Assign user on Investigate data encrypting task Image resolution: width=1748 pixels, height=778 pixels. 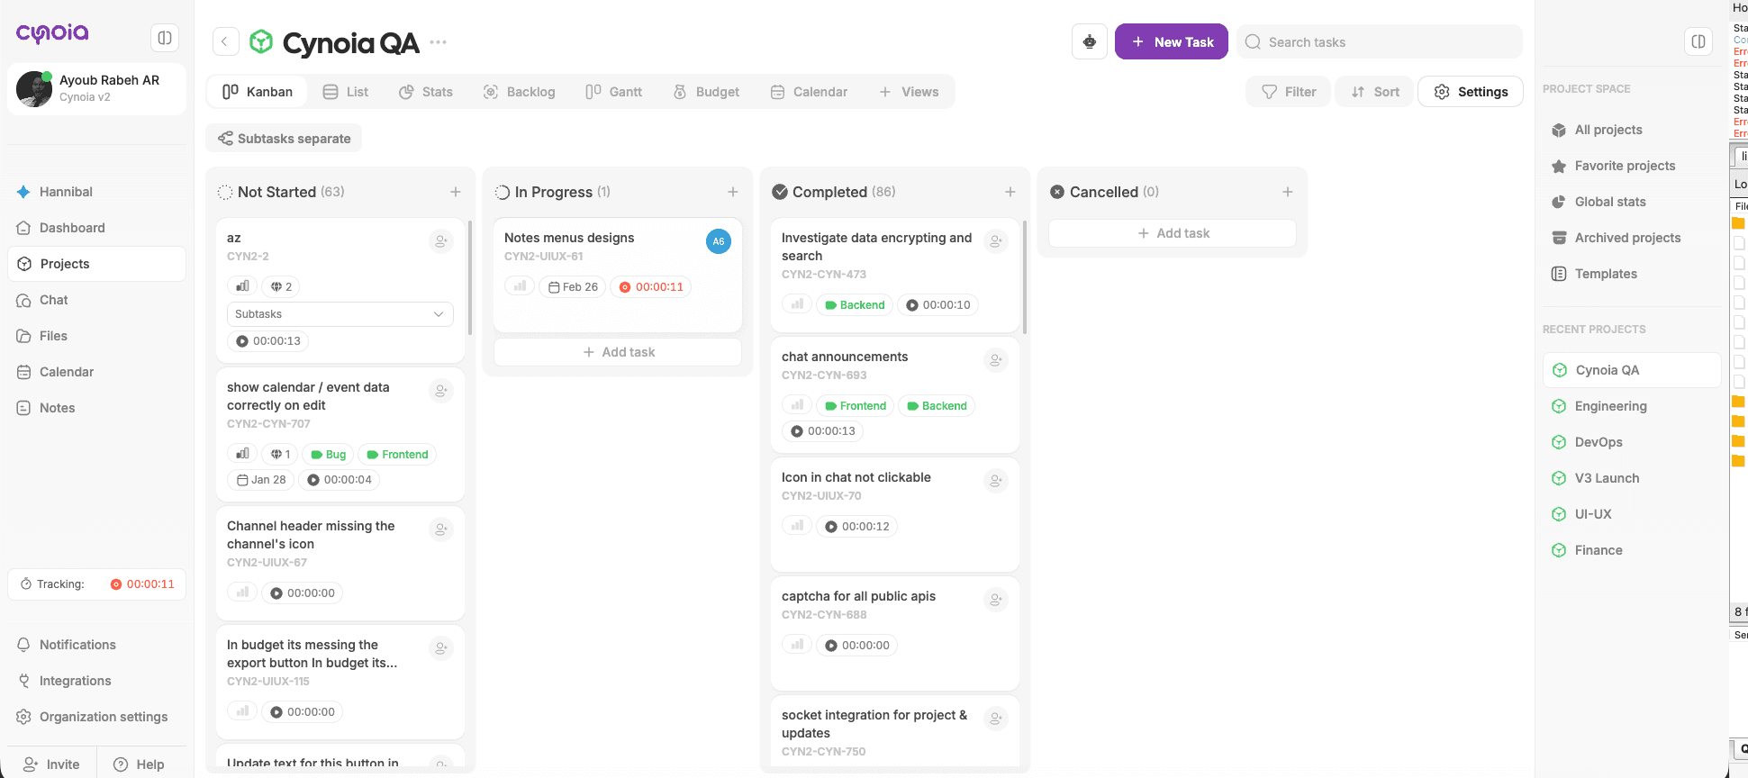click(996, 241)
